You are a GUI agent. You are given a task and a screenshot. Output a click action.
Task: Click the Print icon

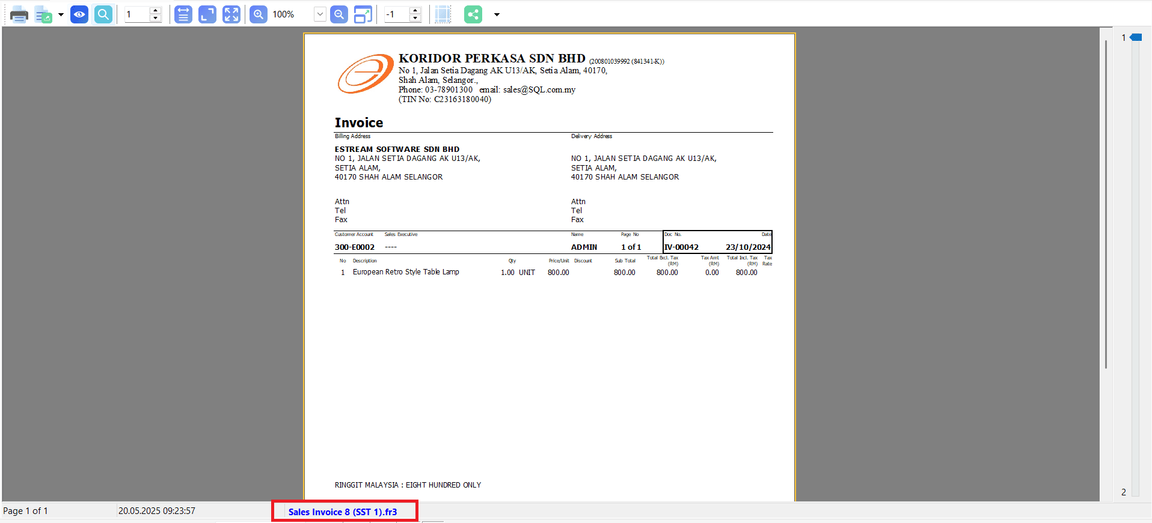tap(19, 14)
